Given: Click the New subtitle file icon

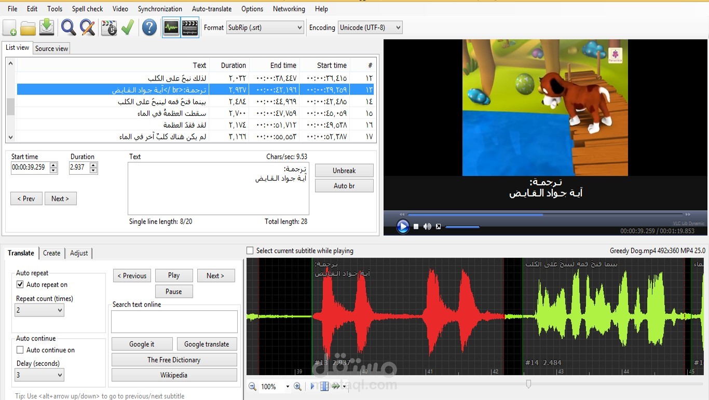Looking at the screenshot, I should (x=10, y=27).
